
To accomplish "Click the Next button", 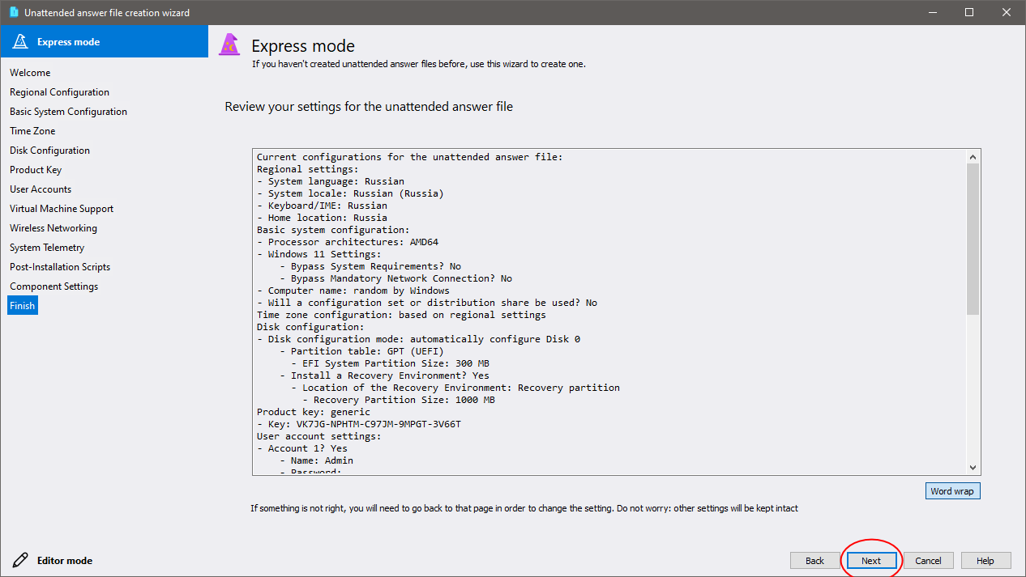I will [x=871, y=560].
